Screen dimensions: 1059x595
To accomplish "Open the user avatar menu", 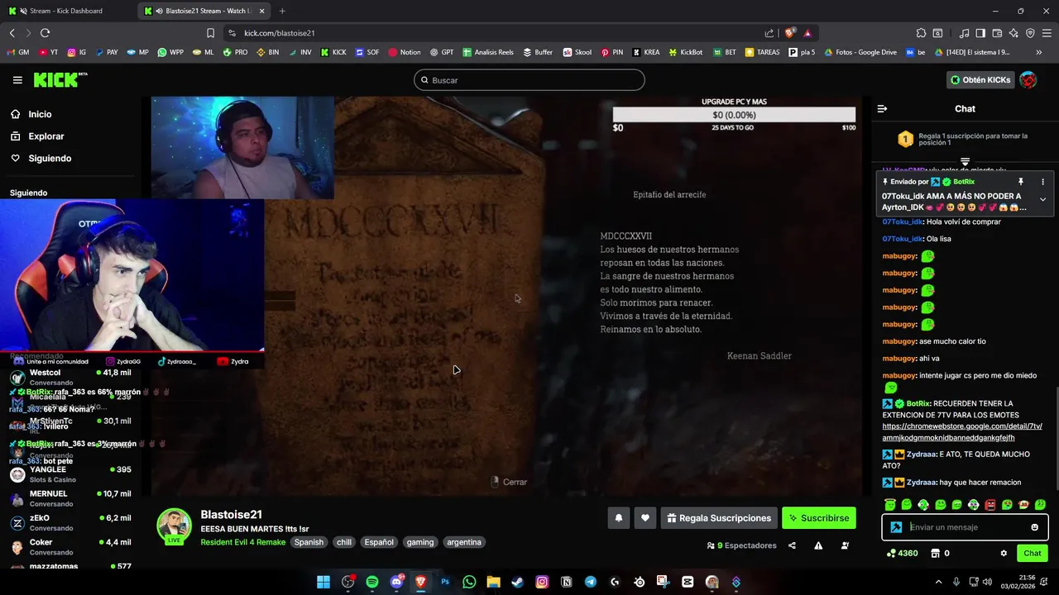I will tap(1028, 80).
